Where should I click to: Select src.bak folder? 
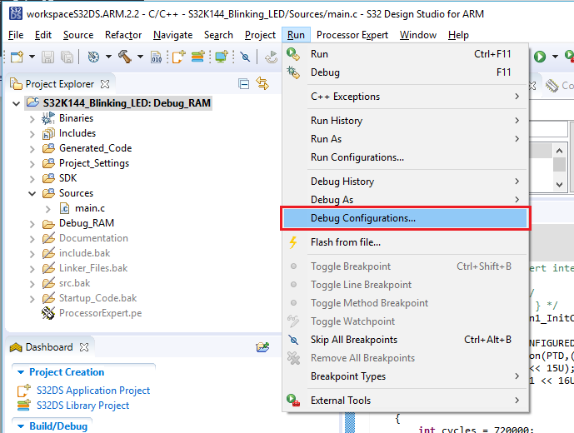click(74, 283)
